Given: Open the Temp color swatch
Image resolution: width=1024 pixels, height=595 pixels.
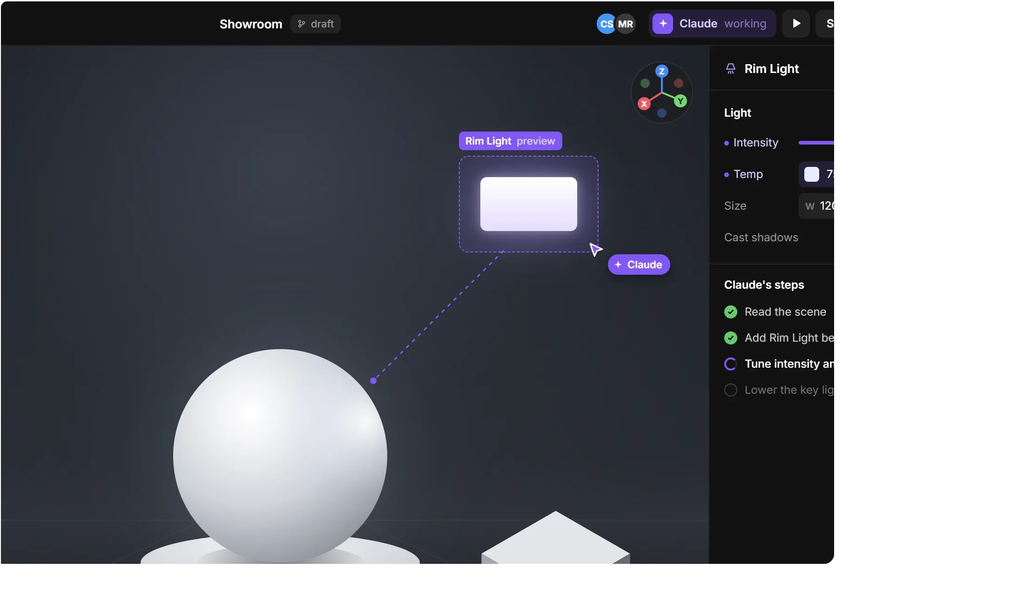Looking at the screenshot, I should click(812, 174).
